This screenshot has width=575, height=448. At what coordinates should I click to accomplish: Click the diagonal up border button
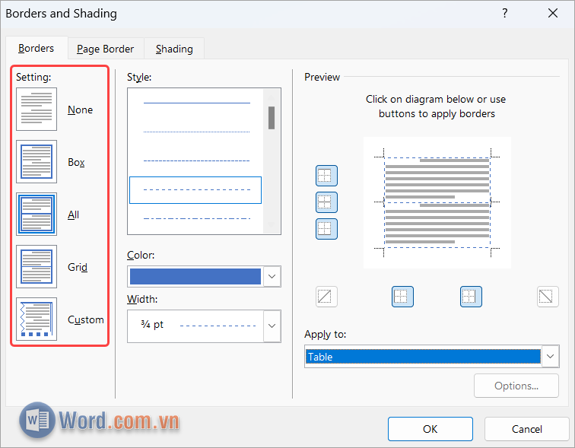326,297
